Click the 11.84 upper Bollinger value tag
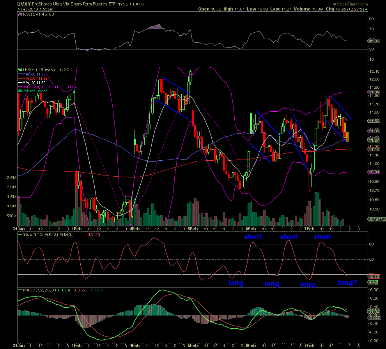 [x=374, y=92]
